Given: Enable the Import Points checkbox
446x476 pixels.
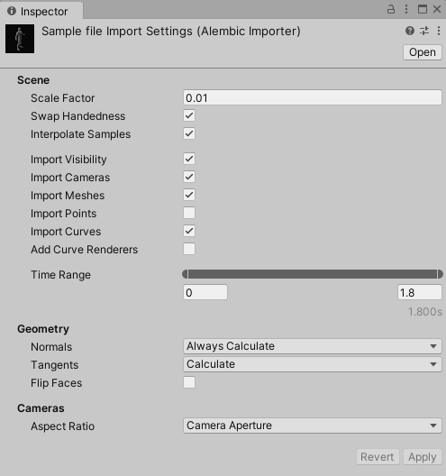Looking at the screenshot, I should (189, 213).
